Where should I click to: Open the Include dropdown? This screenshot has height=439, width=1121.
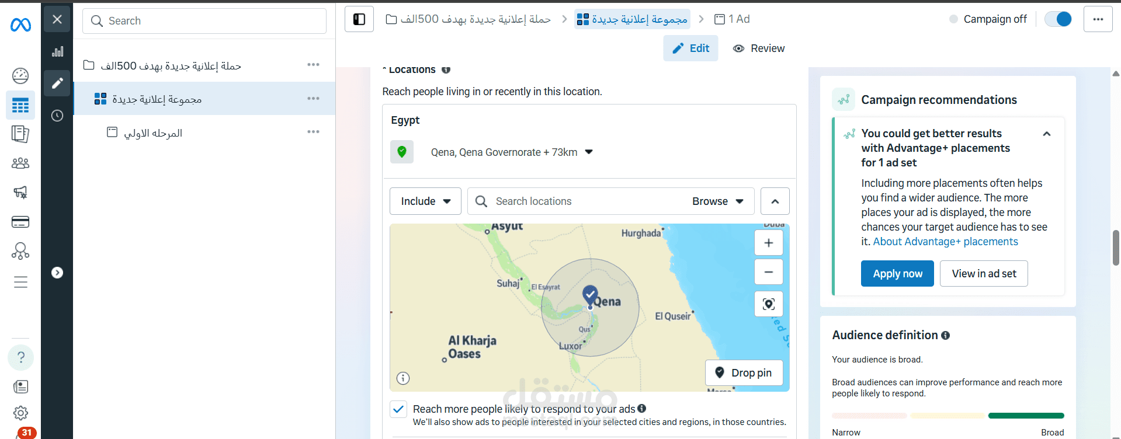coord(425,201)
